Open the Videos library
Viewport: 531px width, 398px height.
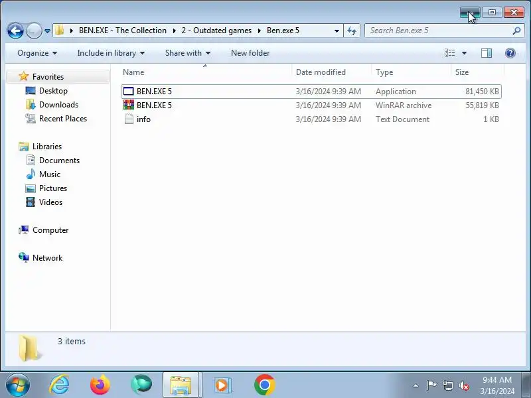[50, 202]
